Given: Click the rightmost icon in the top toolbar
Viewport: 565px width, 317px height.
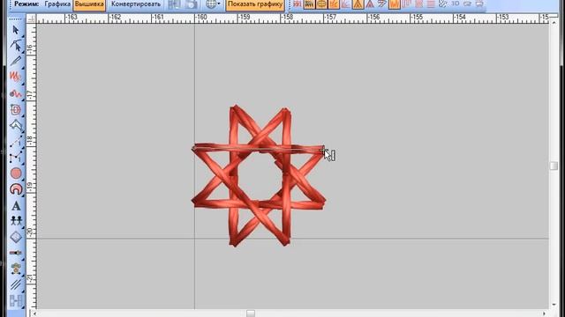Looking at the screenshot, I should pos(479,4).
